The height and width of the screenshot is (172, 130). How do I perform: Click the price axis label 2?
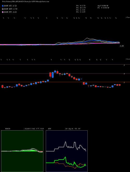[x=124, y=83]
